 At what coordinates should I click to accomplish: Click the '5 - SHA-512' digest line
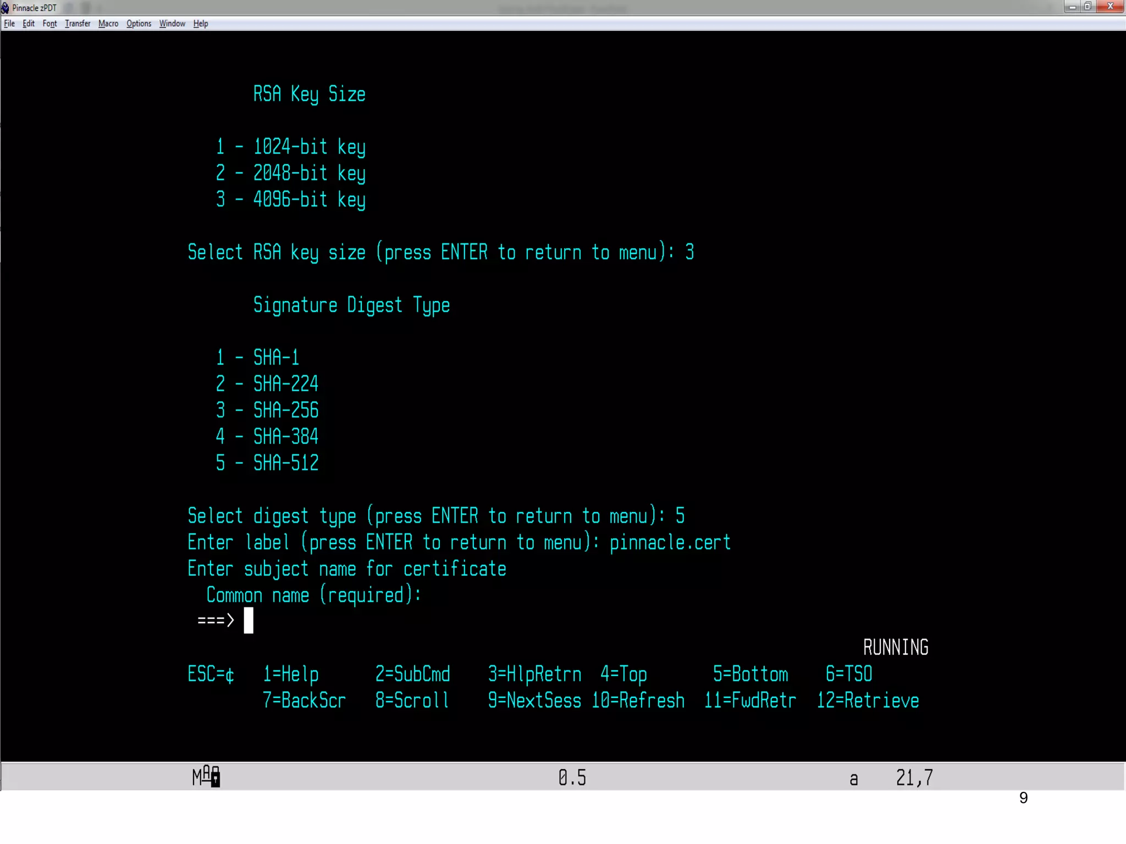(267, 463)
